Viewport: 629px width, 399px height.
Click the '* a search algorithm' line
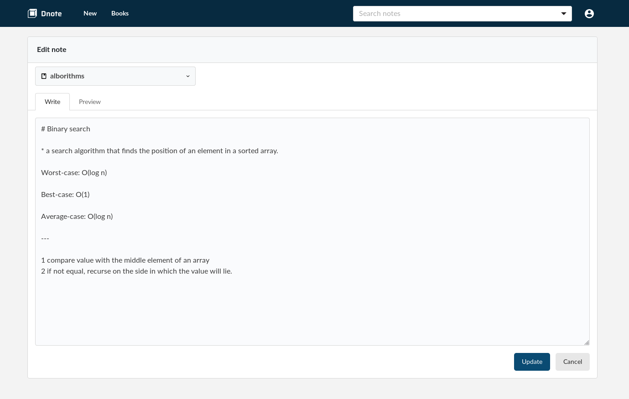click(160, 151)
